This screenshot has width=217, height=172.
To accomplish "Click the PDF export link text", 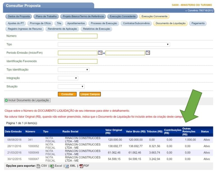I will point(86,166).
